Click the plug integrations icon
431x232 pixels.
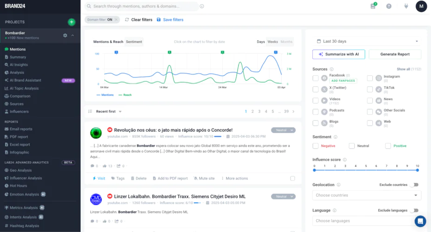[406, 6]
